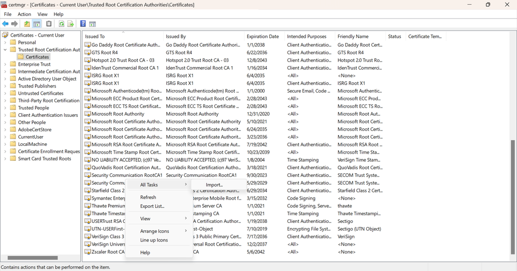Choose Import... from the All Tasks submenu
This screenshot has height=271, width=517.
(x=218, y=185)
